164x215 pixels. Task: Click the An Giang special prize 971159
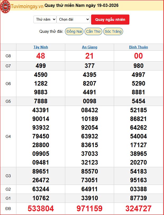click(x=90, y=209)
